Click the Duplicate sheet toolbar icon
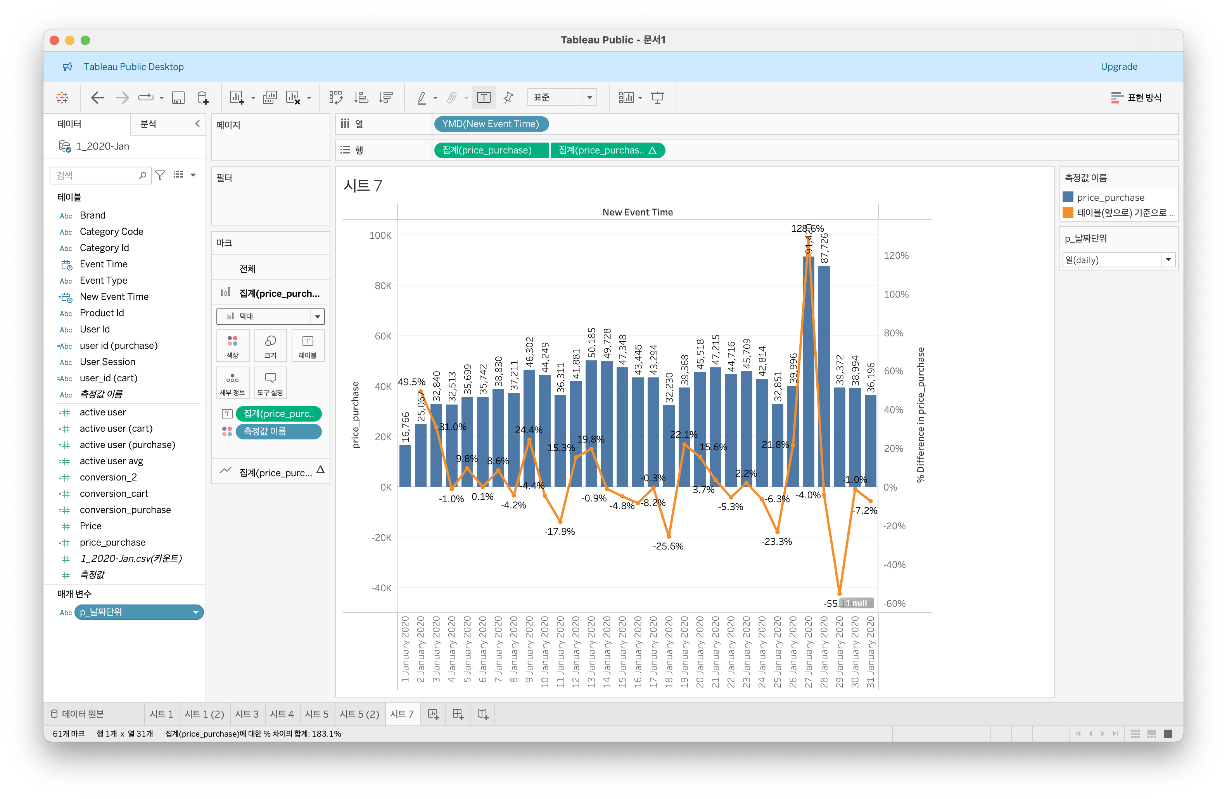Screen dimensions: 1227x799 pos(269,98)
